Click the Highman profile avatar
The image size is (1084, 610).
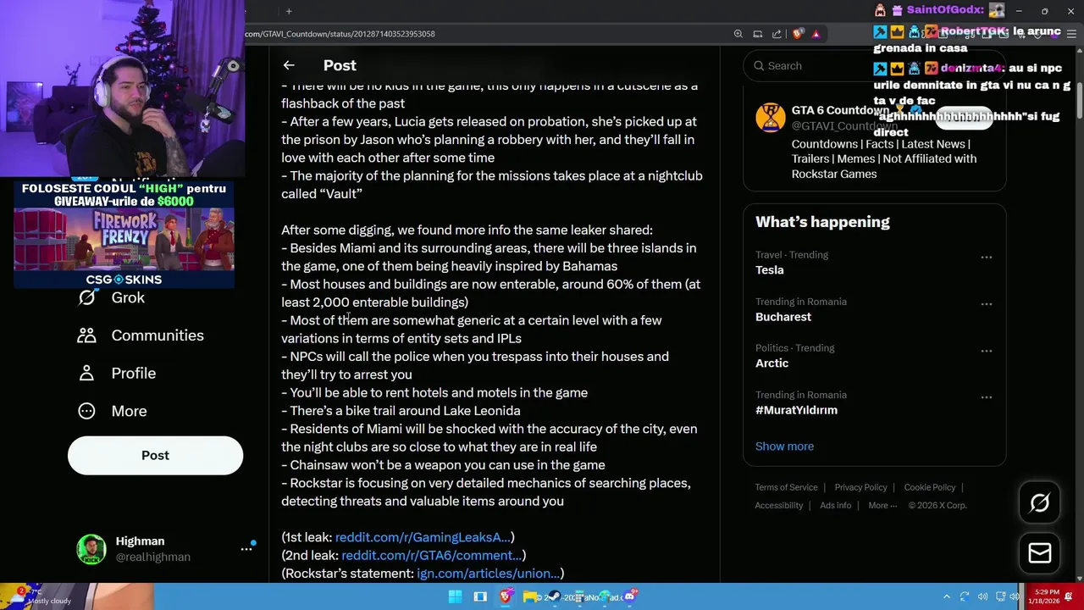91,549
